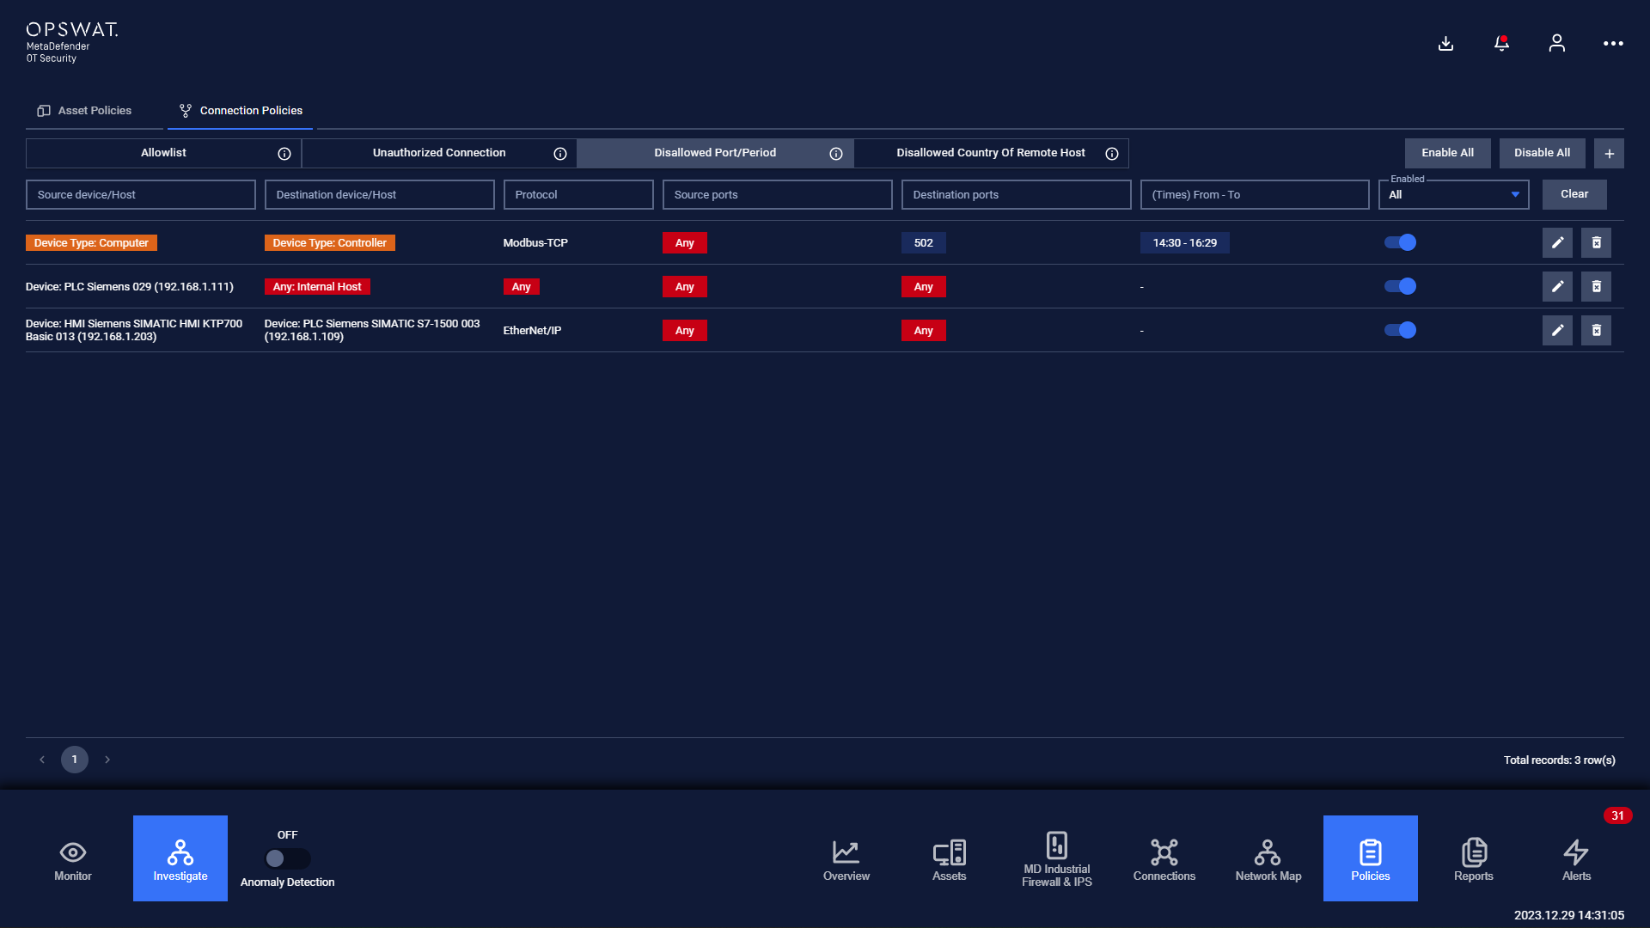Screen dimensions: 1650x928
Task: Delete the PLC Siemens 029 policy
Action: pyautogui.click(x=1596, y=286)
